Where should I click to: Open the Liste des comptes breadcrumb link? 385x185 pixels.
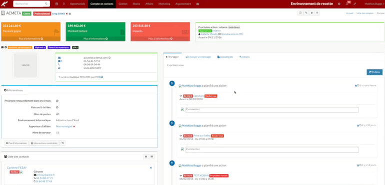pos(365,13)
